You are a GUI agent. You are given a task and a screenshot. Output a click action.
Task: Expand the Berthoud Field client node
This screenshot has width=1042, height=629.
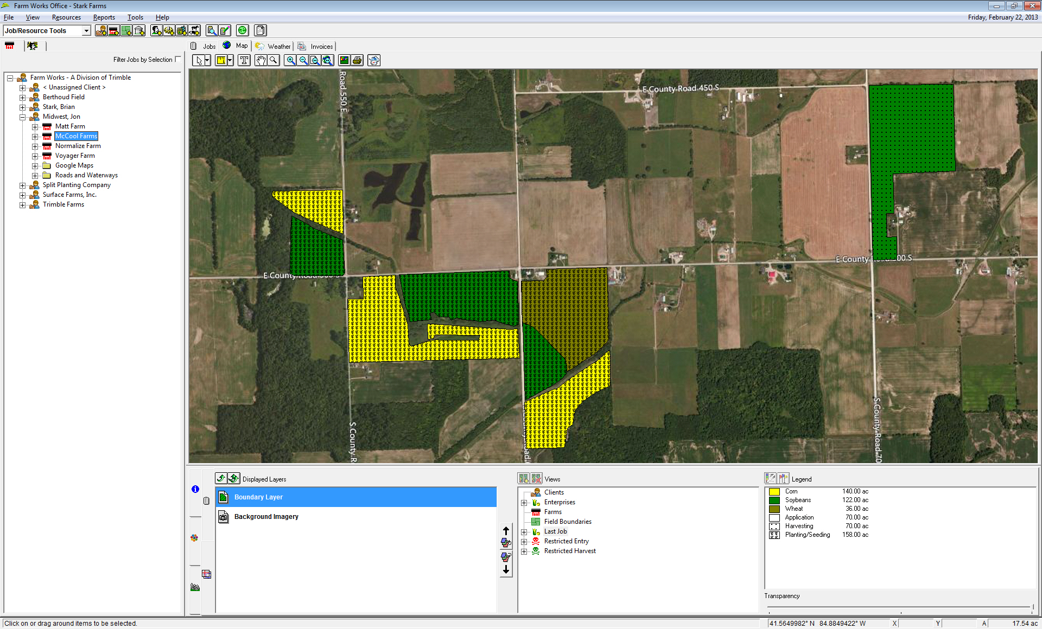[22, 97]
